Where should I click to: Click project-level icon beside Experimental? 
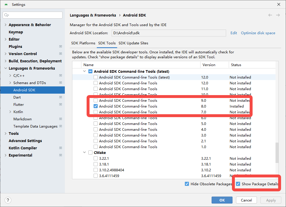(x=60, y=155)
